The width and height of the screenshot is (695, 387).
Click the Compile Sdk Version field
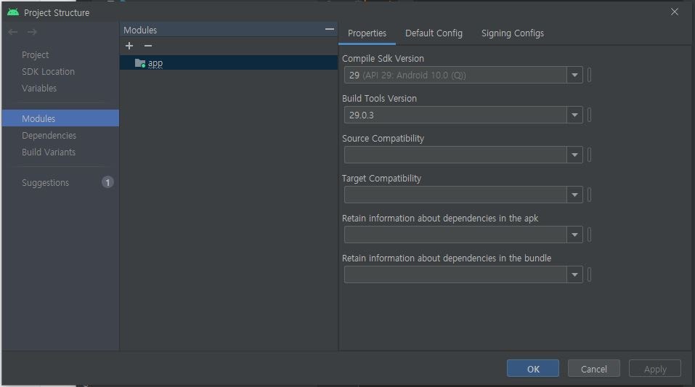coord(455,75)
